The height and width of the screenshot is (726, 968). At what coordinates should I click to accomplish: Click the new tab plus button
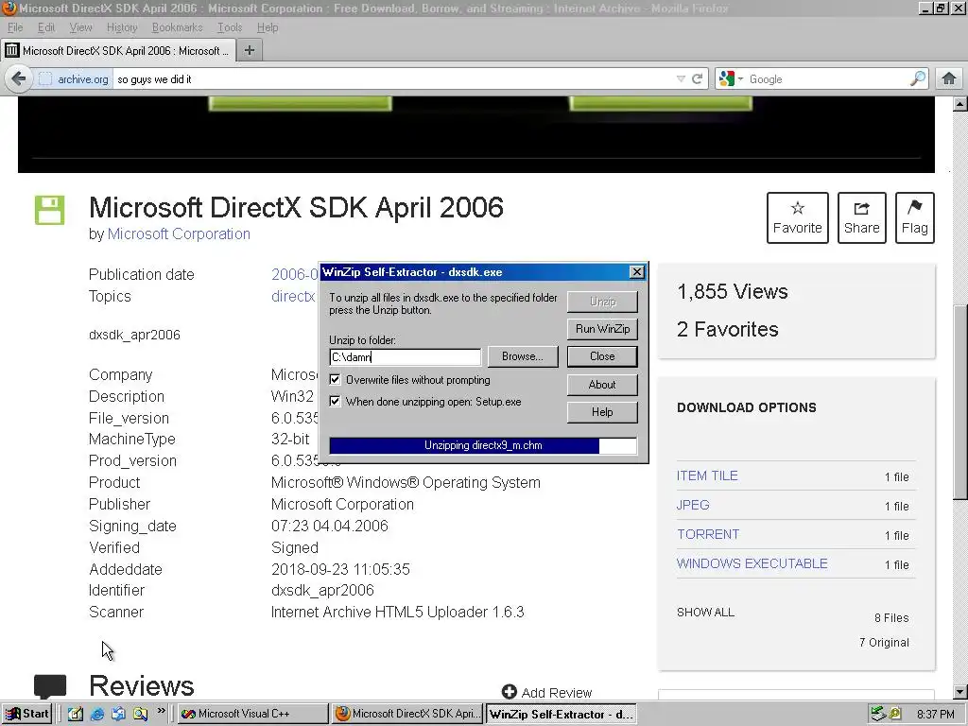250,51
